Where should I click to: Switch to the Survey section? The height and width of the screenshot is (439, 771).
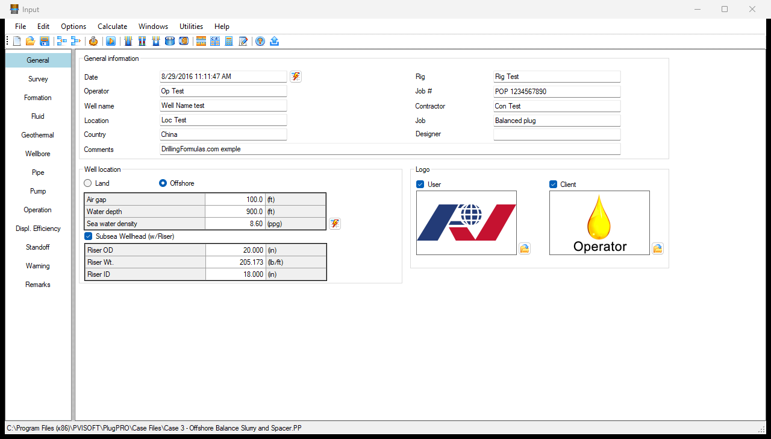(x=38, y=79)
